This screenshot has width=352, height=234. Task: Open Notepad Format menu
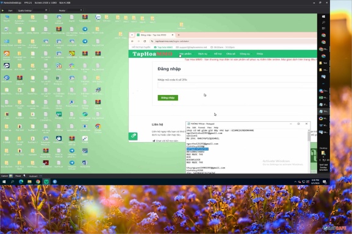pyautogui.click(x=201, y=127)
